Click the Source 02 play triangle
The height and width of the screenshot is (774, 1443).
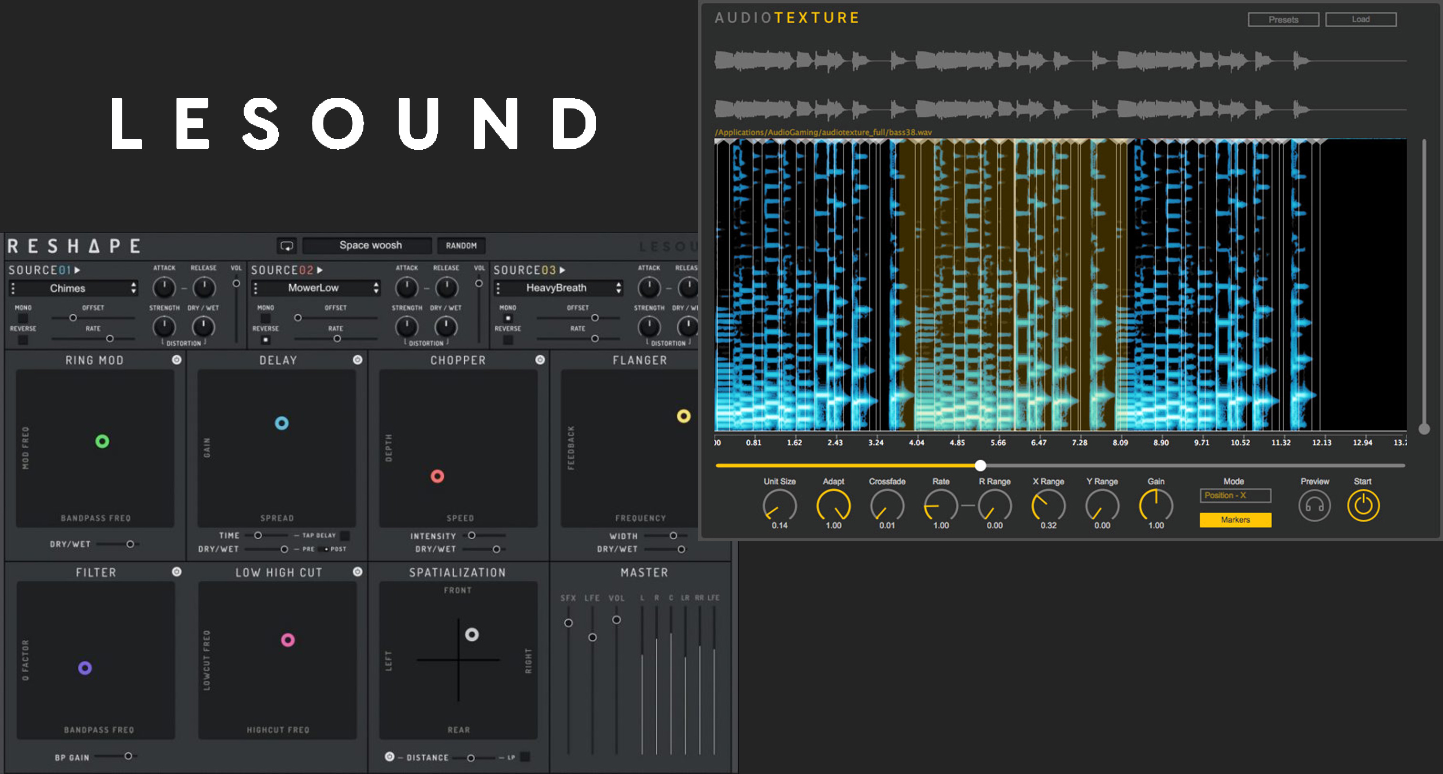[320, 270]
